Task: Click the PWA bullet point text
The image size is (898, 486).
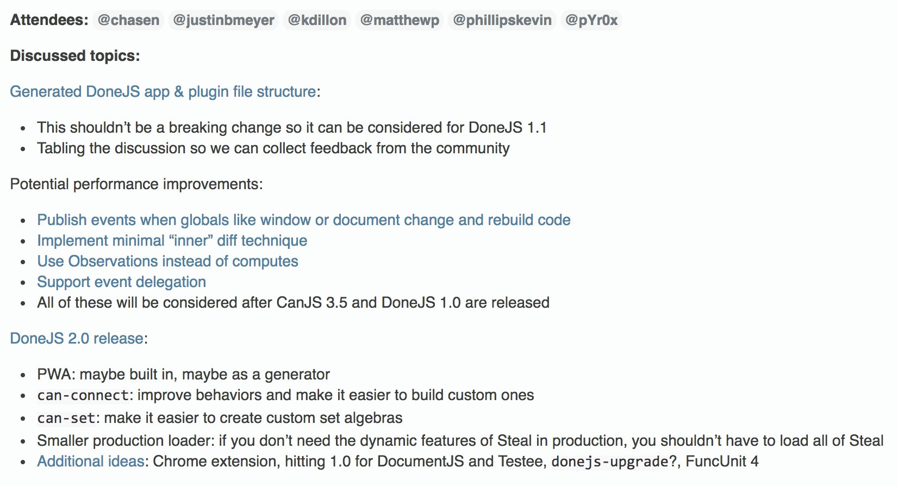Action: point(183,374)
